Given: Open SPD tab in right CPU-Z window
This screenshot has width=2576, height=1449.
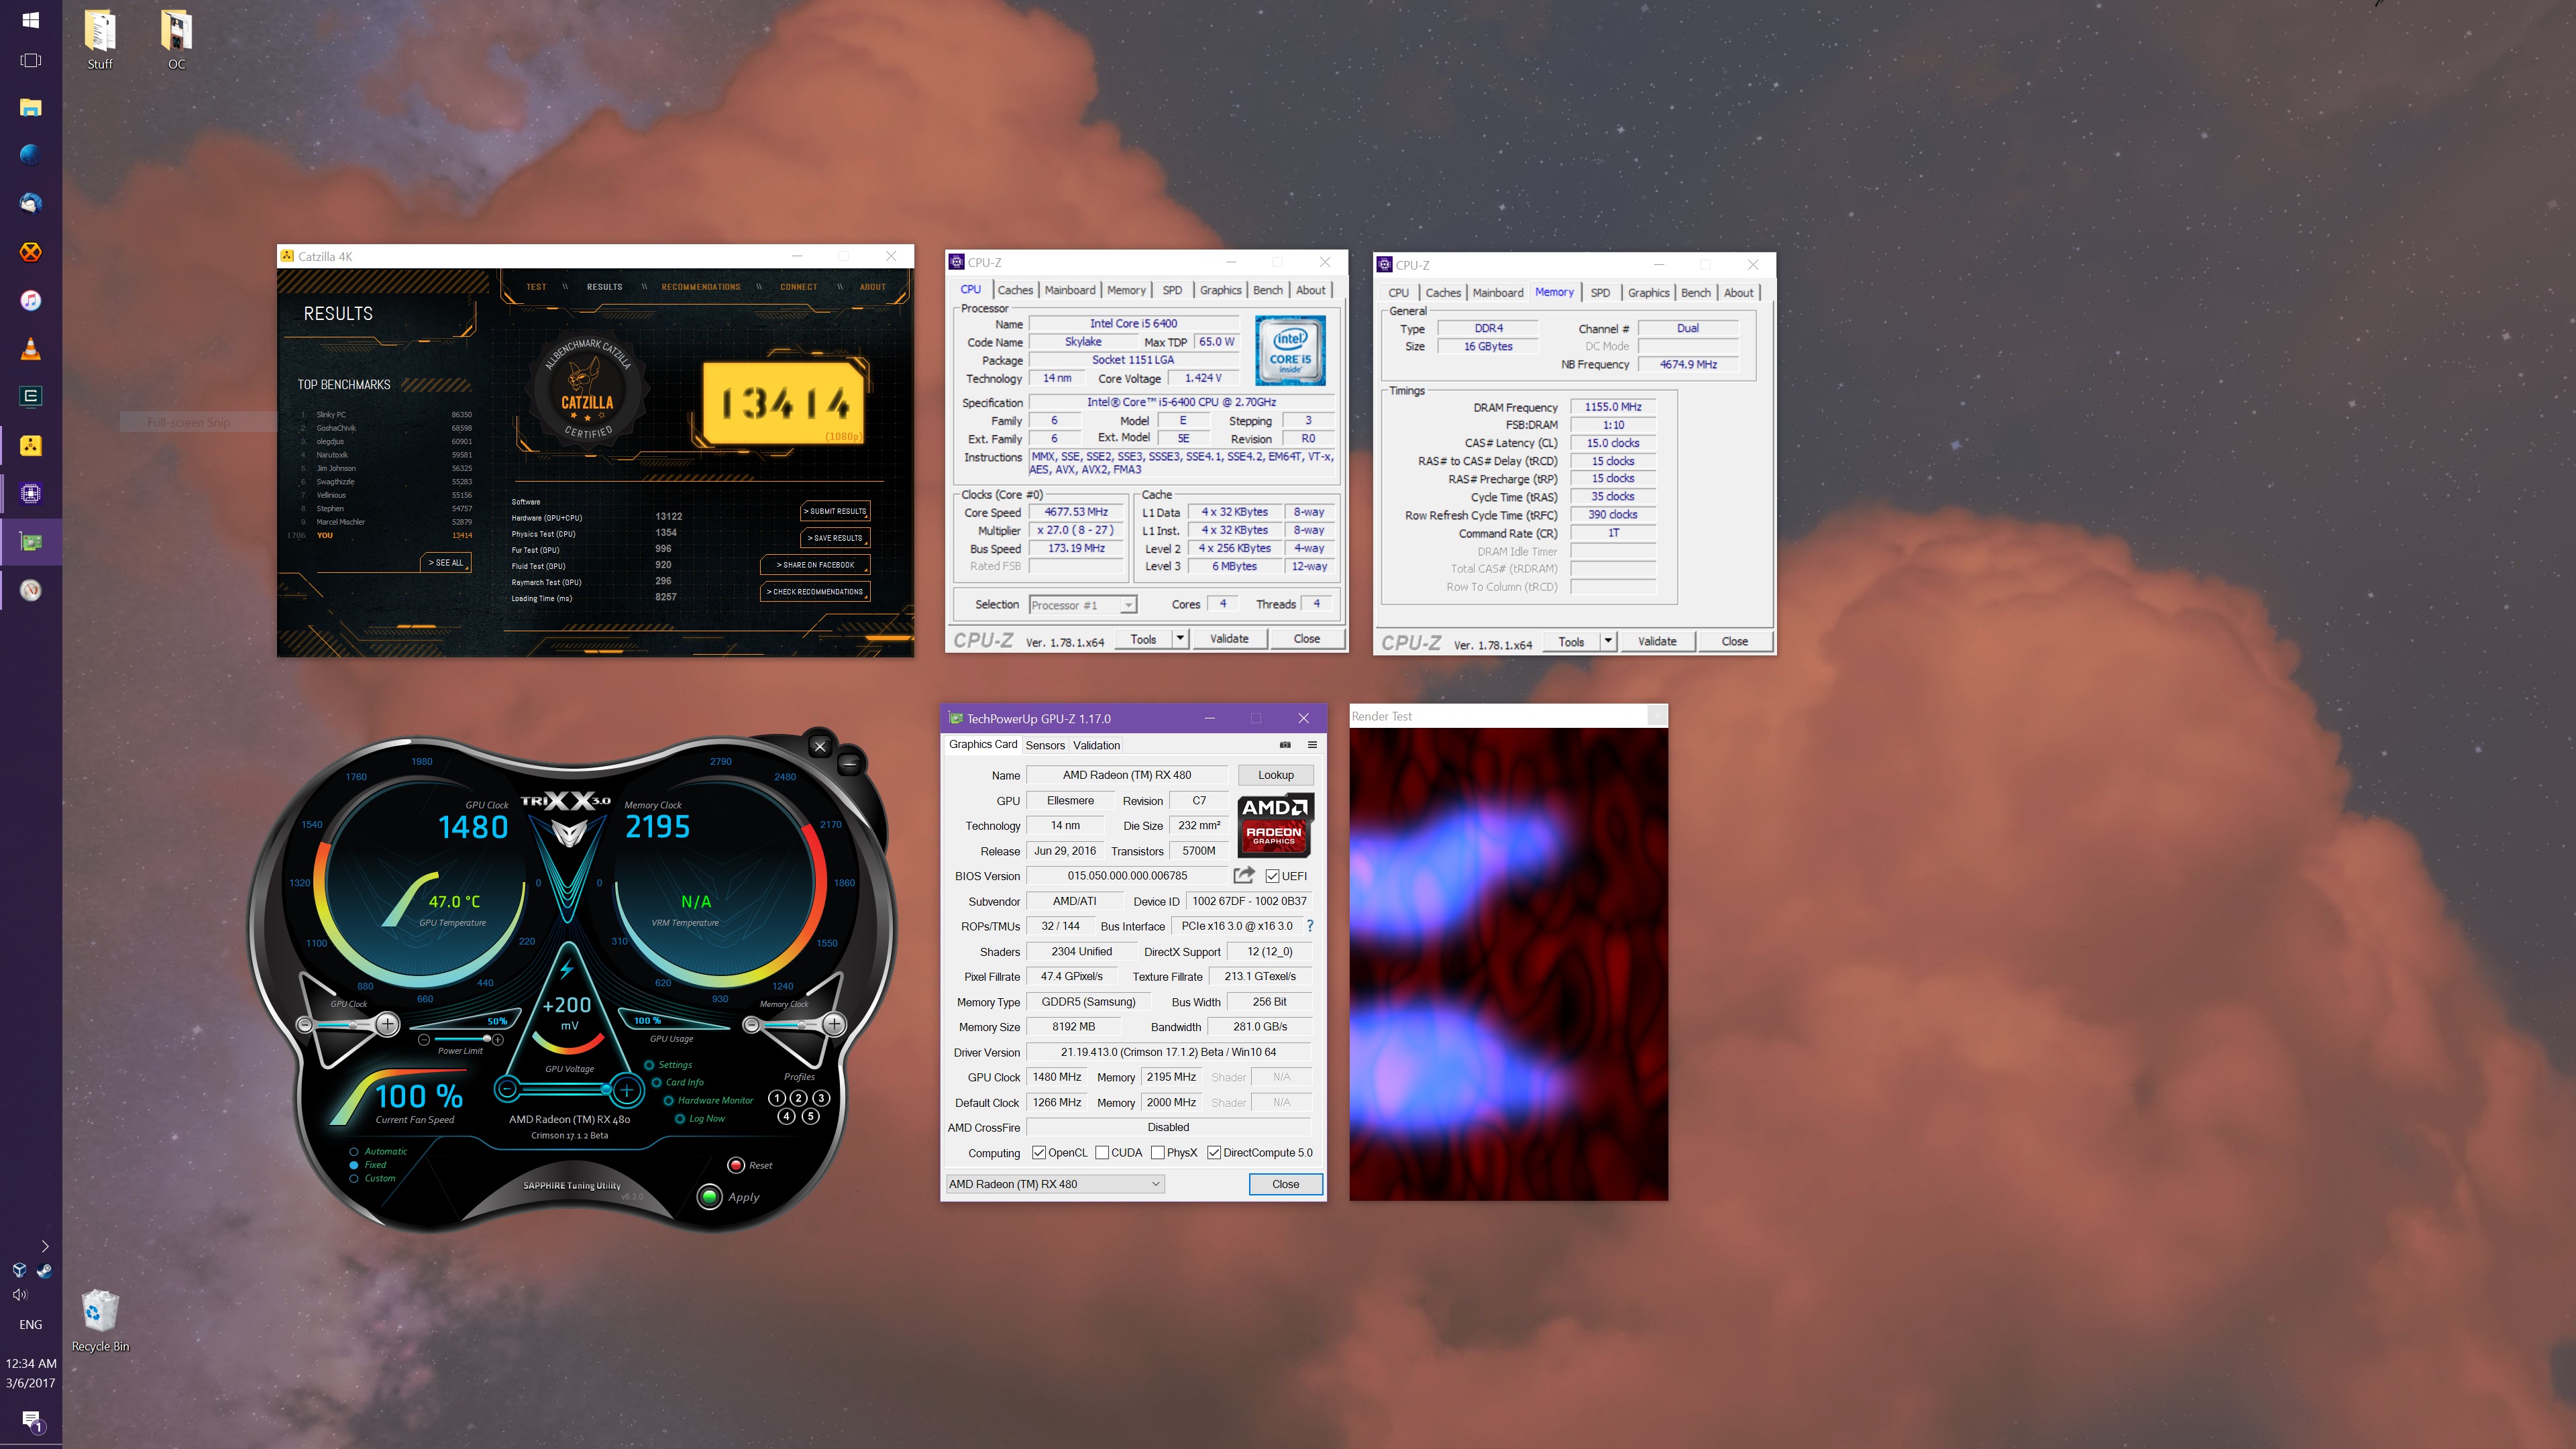Looking at the screenshot, I should pos(1600,293).
